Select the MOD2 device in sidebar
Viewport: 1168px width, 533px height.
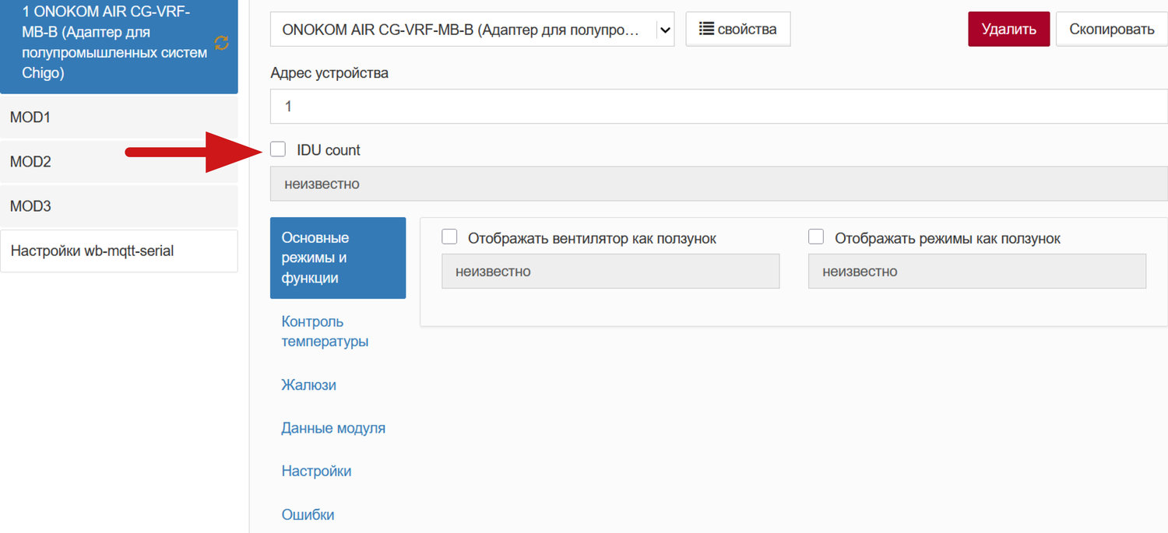click(118, 162)
